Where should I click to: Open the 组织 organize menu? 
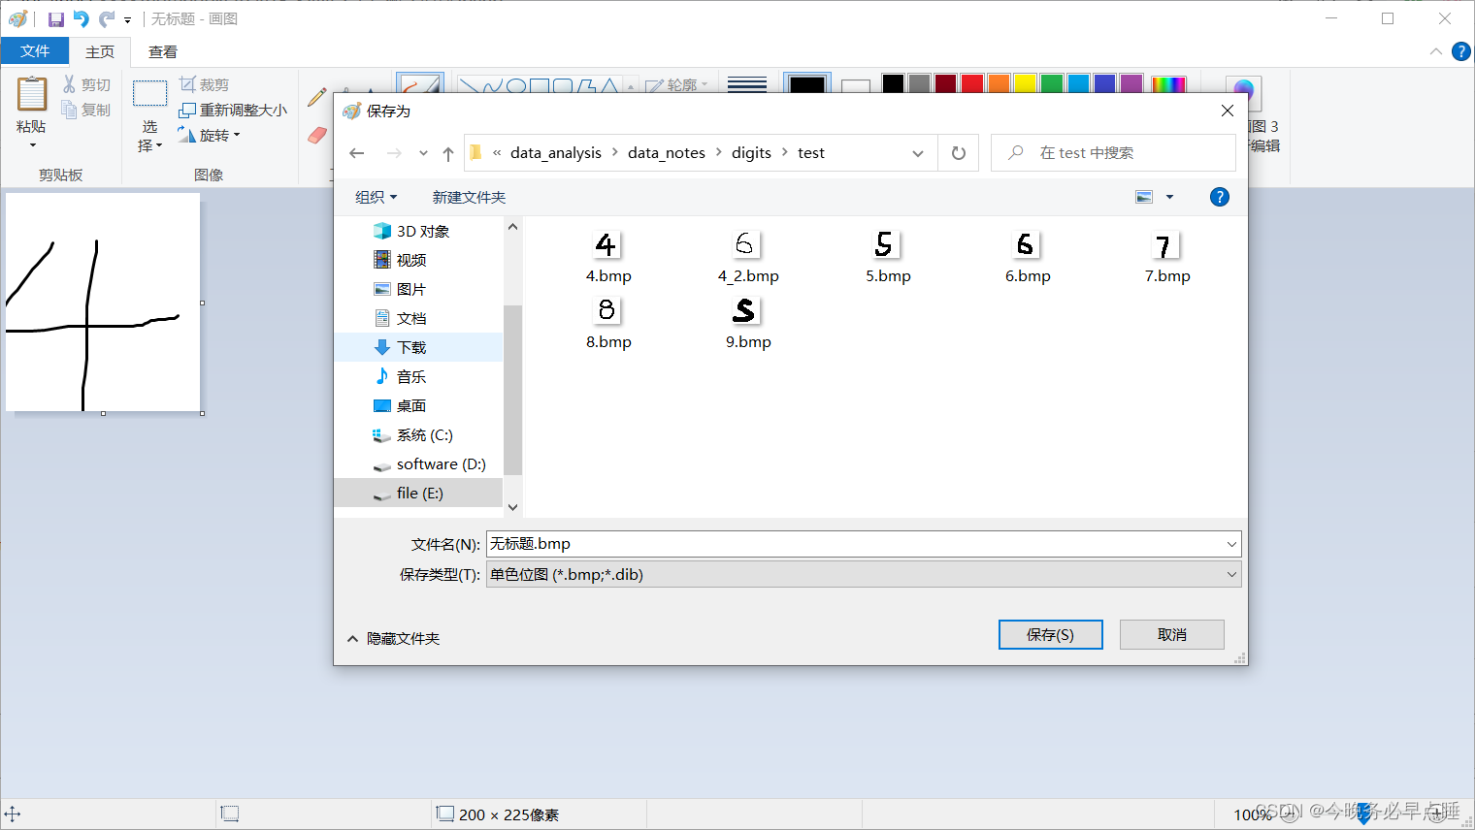coord(377,197)
